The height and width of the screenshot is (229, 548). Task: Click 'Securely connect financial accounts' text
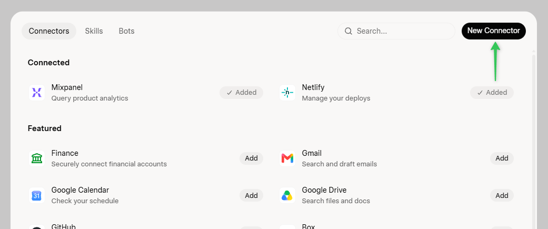click(109, 164)
